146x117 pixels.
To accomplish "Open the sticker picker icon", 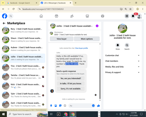I will point(60,106).
